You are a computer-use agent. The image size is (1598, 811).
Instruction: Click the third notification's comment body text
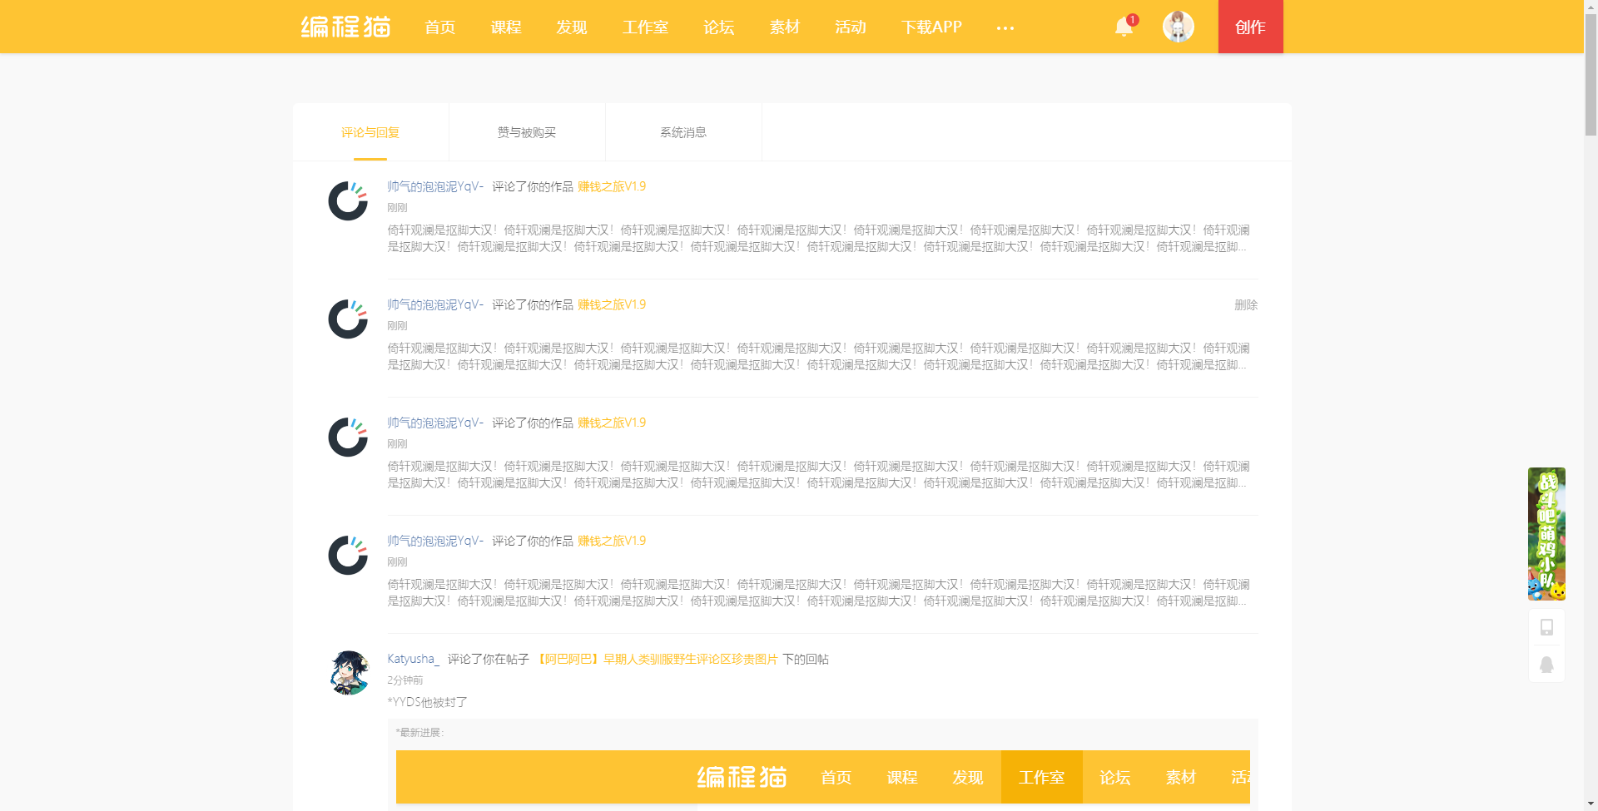tap(818, 475)
